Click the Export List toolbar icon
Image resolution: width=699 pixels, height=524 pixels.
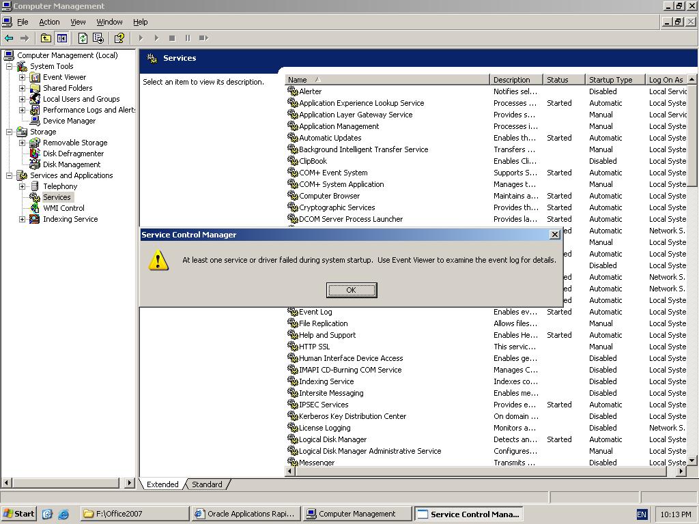point(98,38)
